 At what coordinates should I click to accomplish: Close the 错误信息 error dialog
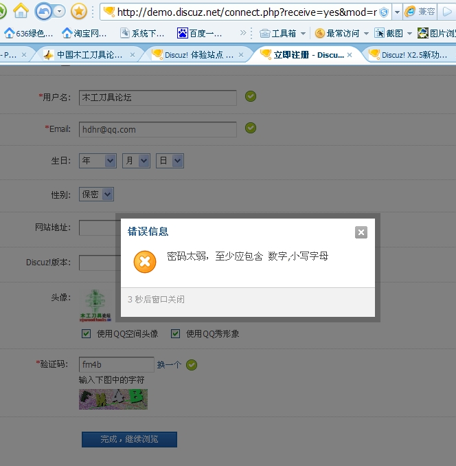361,232
